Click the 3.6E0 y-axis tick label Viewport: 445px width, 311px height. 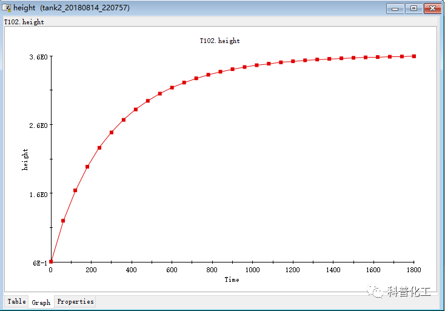point(38,57)
